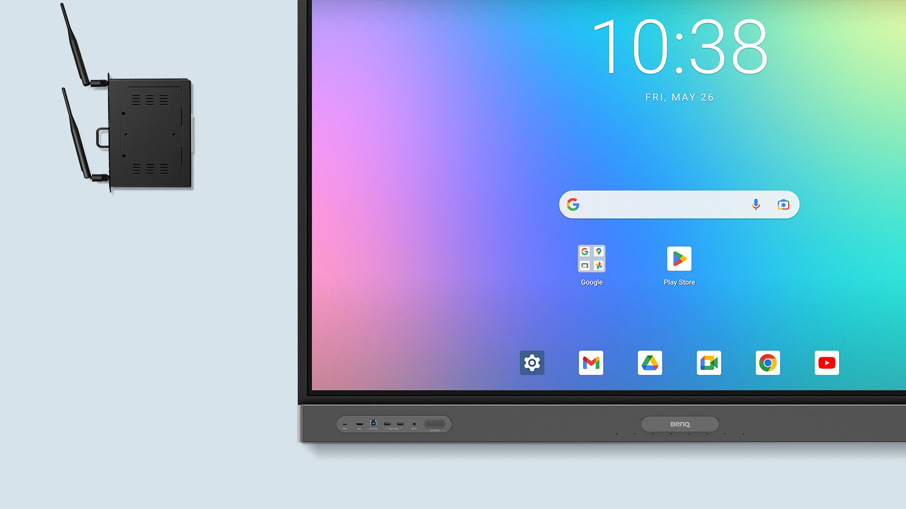Open Google Drive

coord(650,363)
